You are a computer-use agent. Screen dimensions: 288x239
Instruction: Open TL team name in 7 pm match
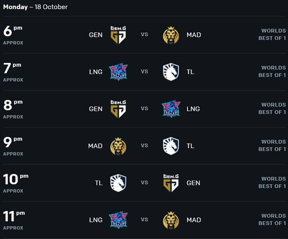(x=190, y=72)
